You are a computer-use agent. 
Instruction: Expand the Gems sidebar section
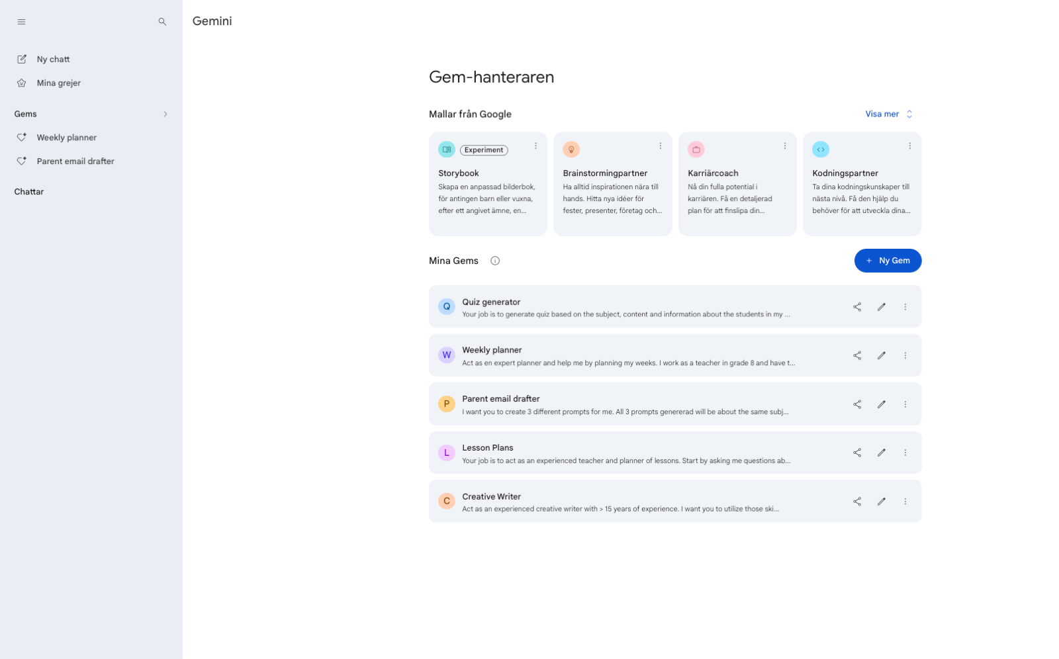(165, 114)
